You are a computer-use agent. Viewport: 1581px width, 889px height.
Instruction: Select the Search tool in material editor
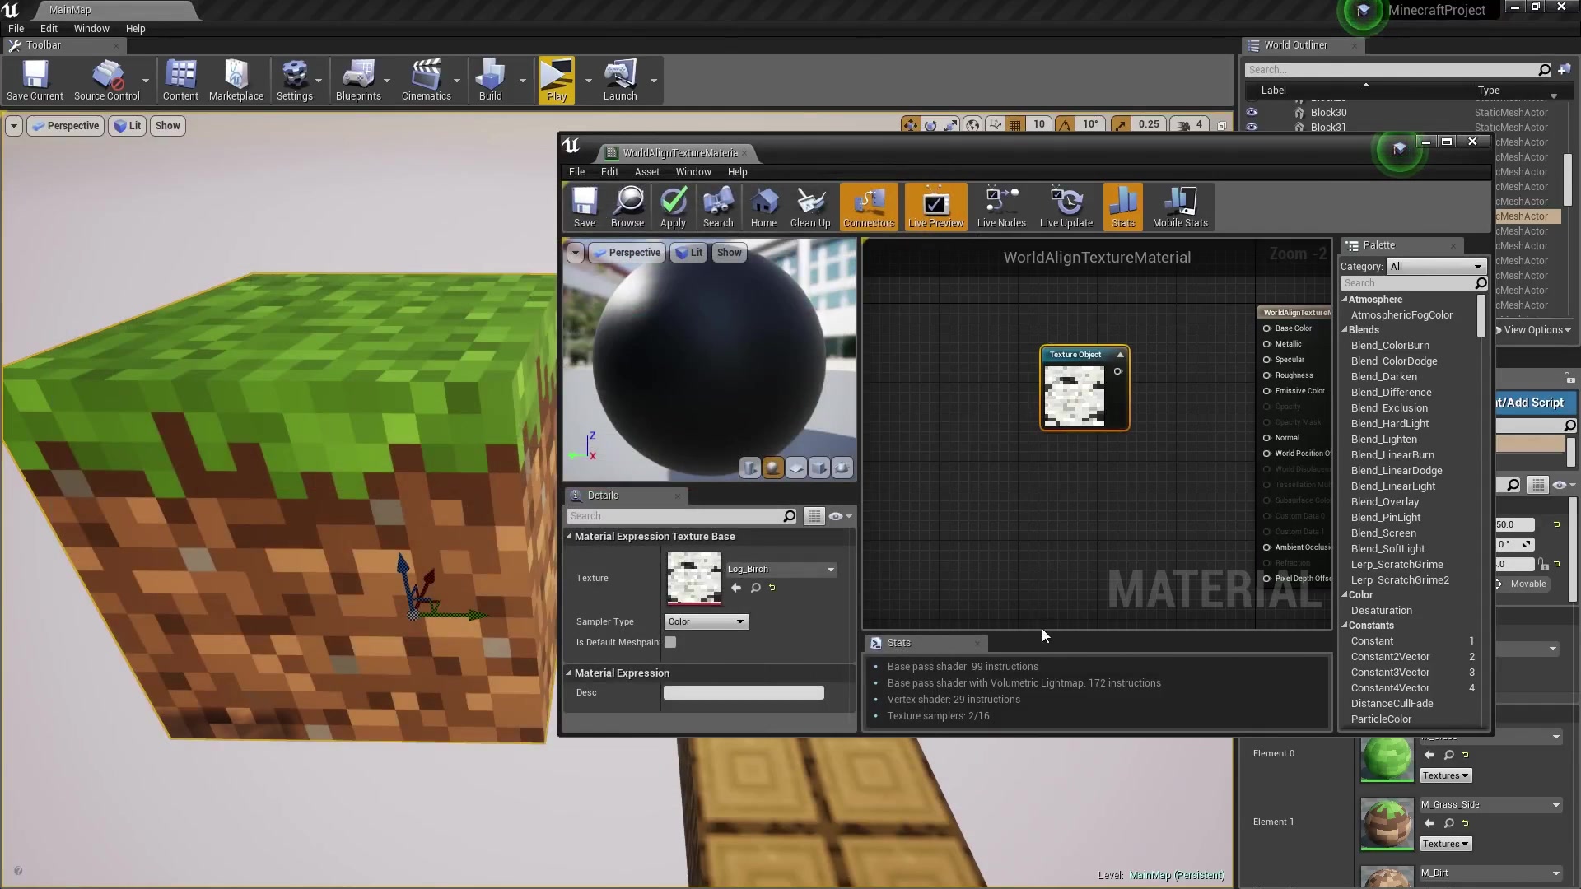click(x=718, y=207)
